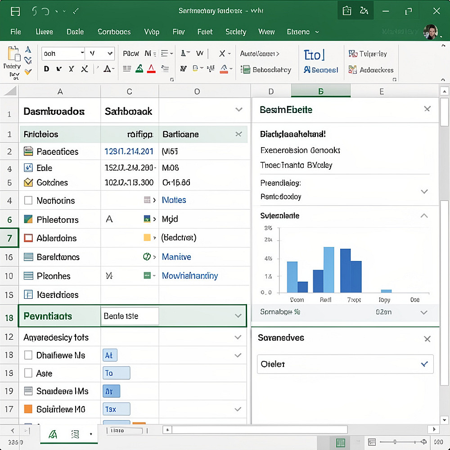
Task: Click the share icon in title bar
Action: [x=364, y=11]
